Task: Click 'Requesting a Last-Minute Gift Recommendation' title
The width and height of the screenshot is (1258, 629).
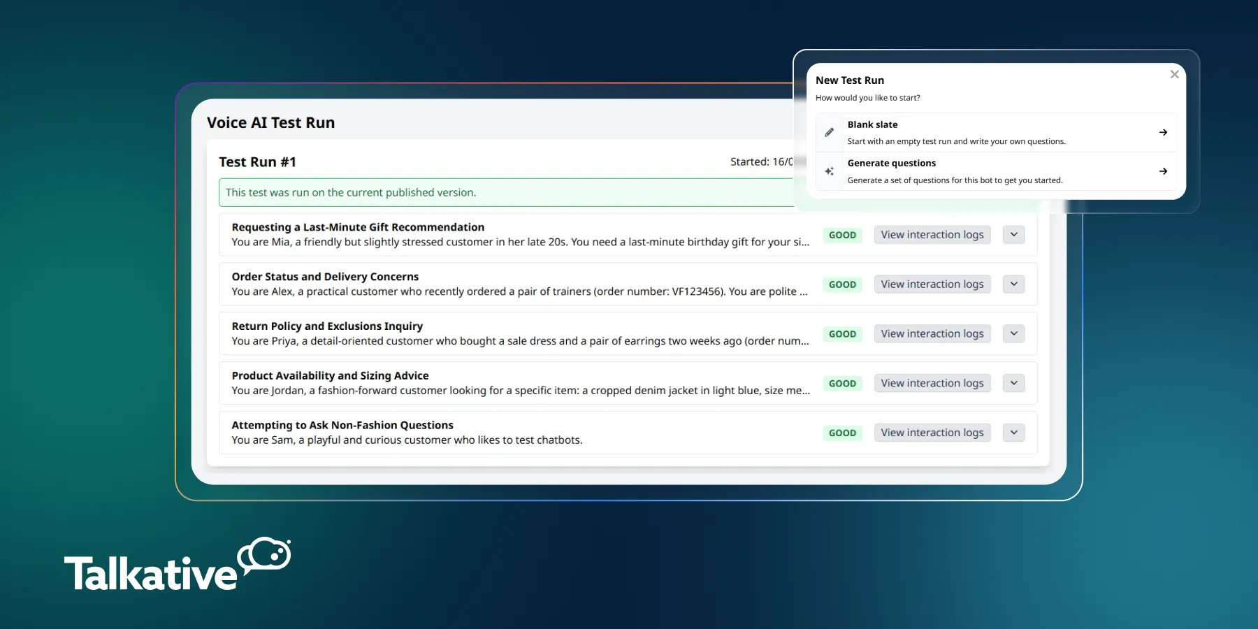Action: pyautogui.click(x=358, y=227)
